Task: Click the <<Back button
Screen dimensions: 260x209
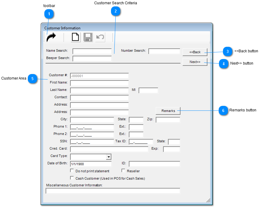Action: [195, 52]
